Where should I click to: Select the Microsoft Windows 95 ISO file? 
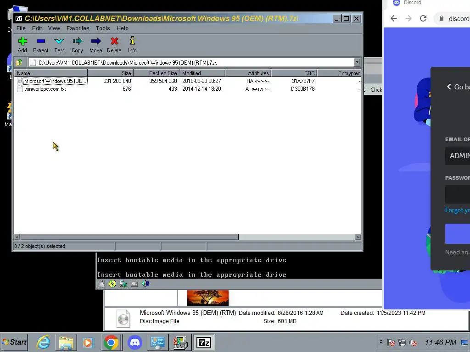[x=55, y=81]
